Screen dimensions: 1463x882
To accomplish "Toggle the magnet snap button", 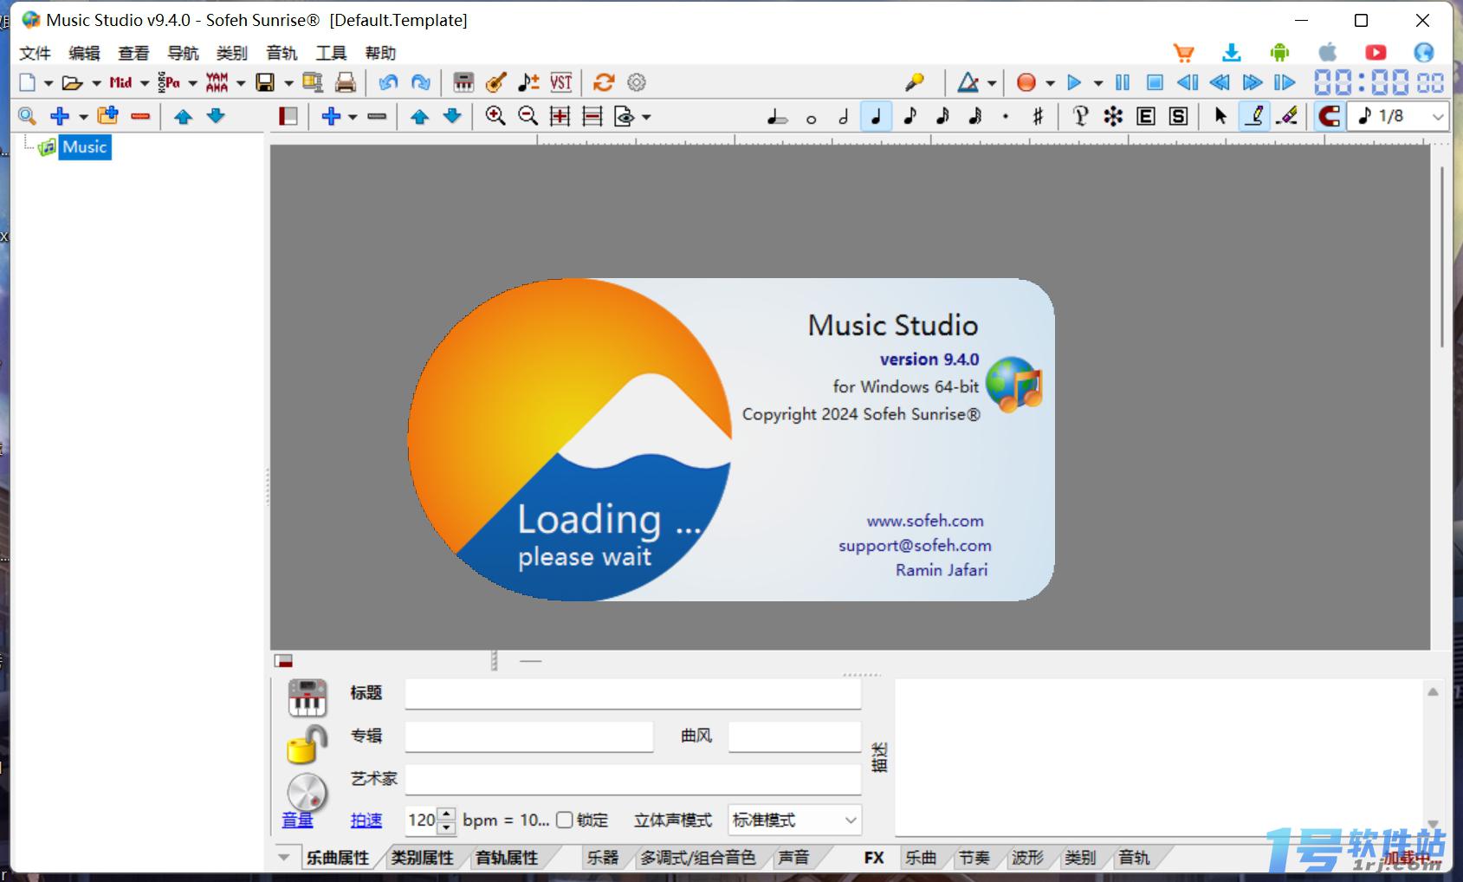I will [1329, 116].
